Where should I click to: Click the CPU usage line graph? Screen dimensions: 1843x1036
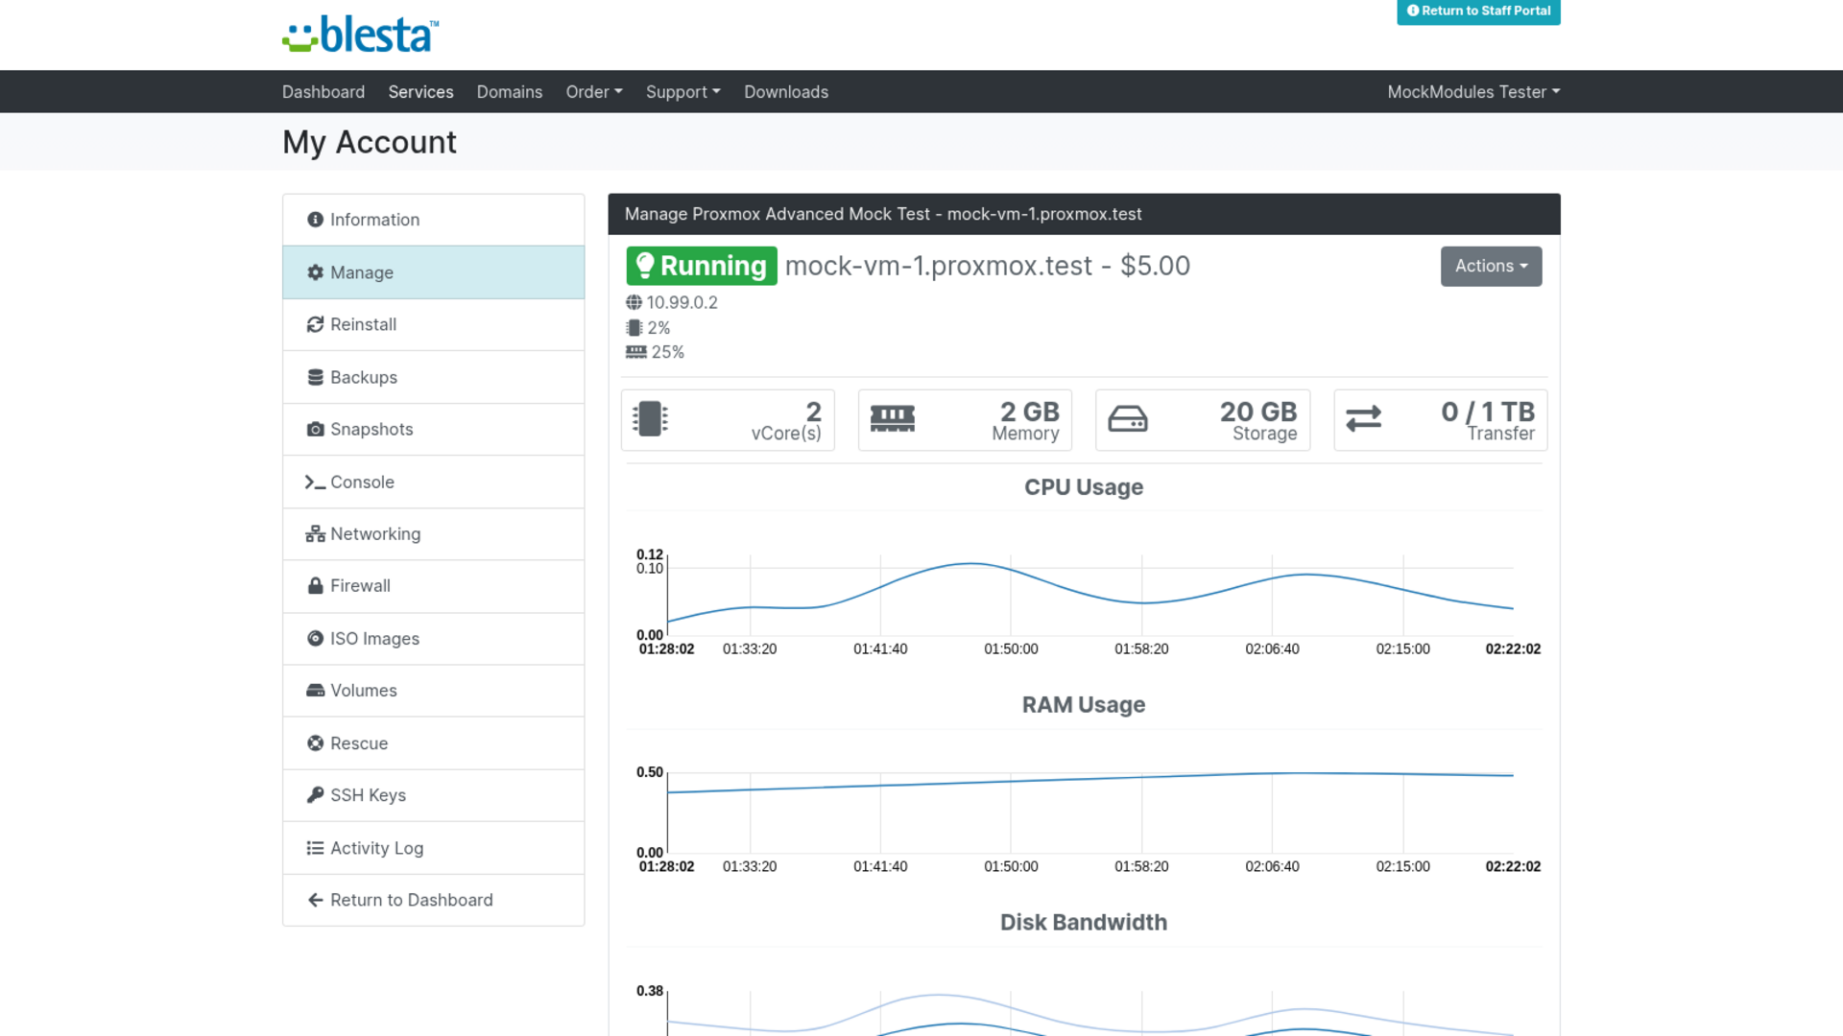point(1089,595)
